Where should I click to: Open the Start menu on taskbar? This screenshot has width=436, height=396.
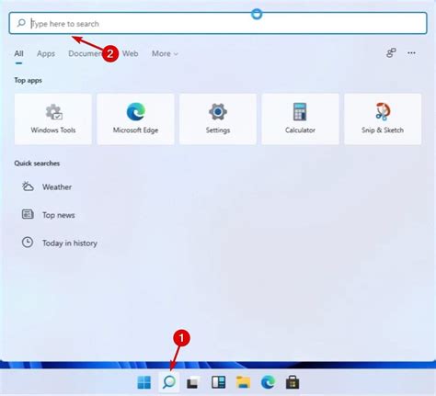[143, 382]
